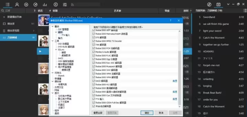Collapse the ESLyric tree node
The height and width of the screenshot is (117, 247).
click(x=56, y=49)
